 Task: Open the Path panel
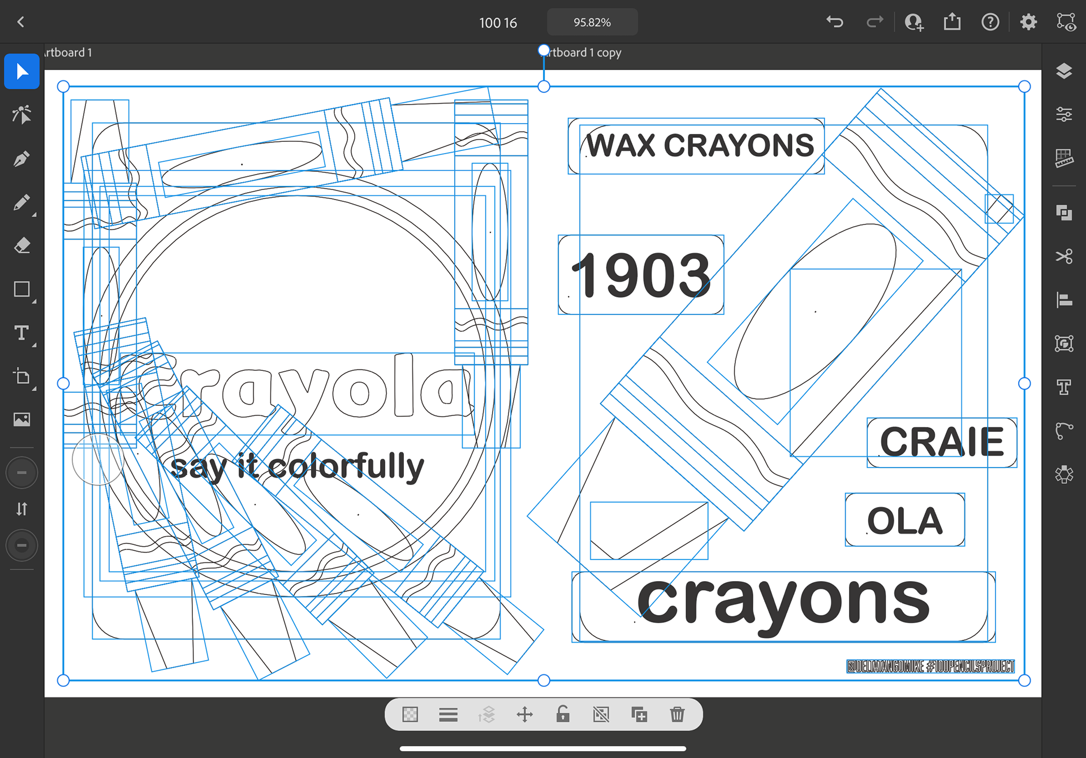1064,431
